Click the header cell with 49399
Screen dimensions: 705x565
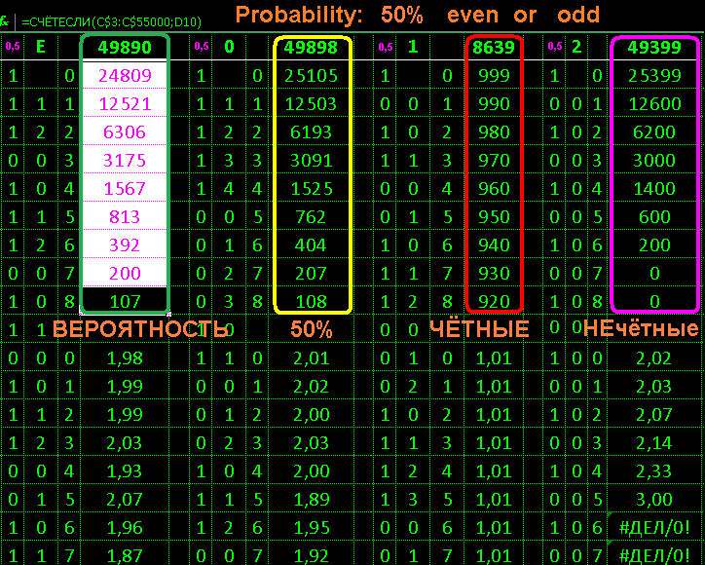pyautogui.click(x=654, y=47)
